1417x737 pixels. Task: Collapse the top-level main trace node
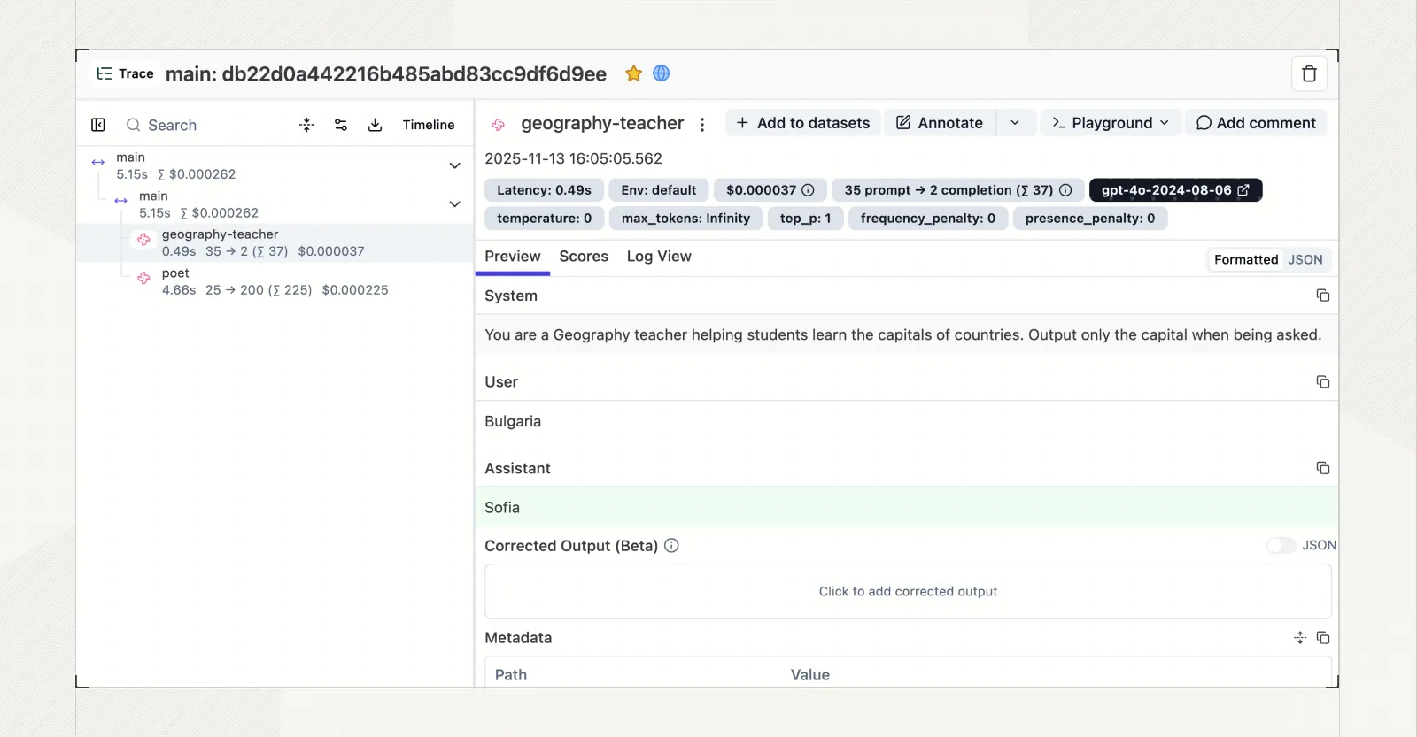point(454,165)
